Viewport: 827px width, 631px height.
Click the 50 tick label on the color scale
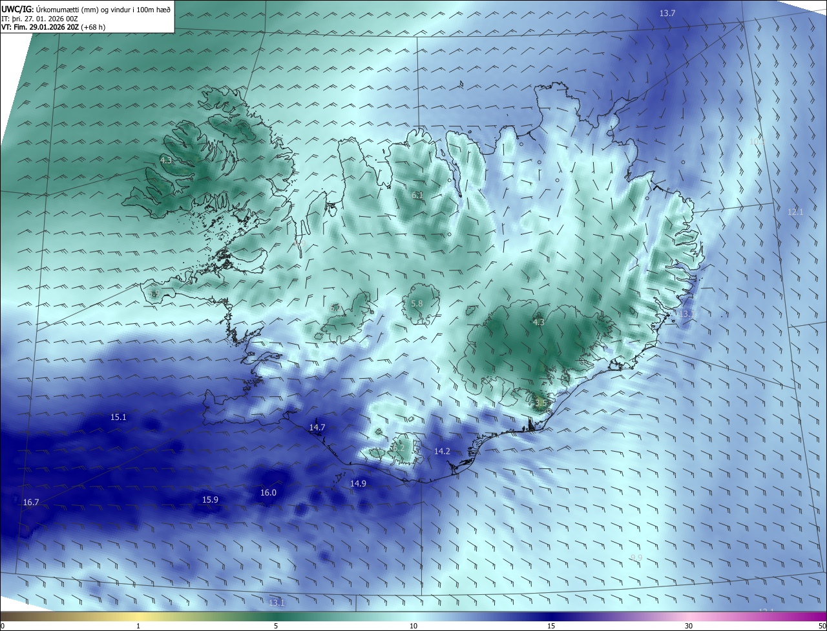(x=822, y=626)
